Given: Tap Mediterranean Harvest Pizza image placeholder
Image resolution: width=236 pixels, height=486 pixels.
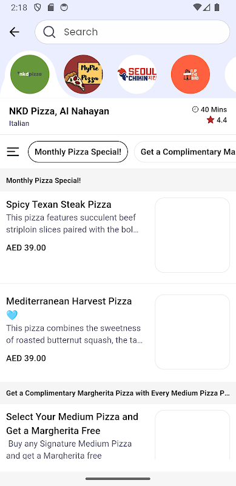Looking at the screenshot, I should click(x=192, y=332).
